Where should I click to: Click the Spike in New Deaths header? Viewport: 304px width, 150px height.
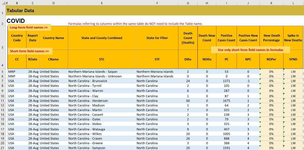coord(293,38)
